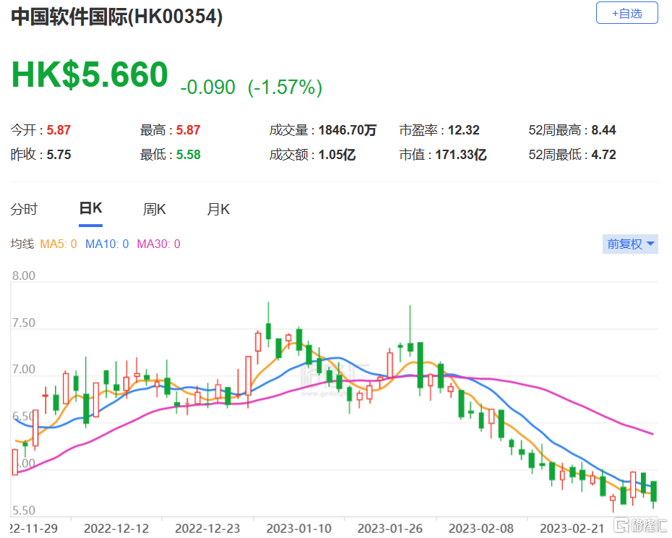Click the day low value 5.58

pyautogui.click(x=188, y=155)
